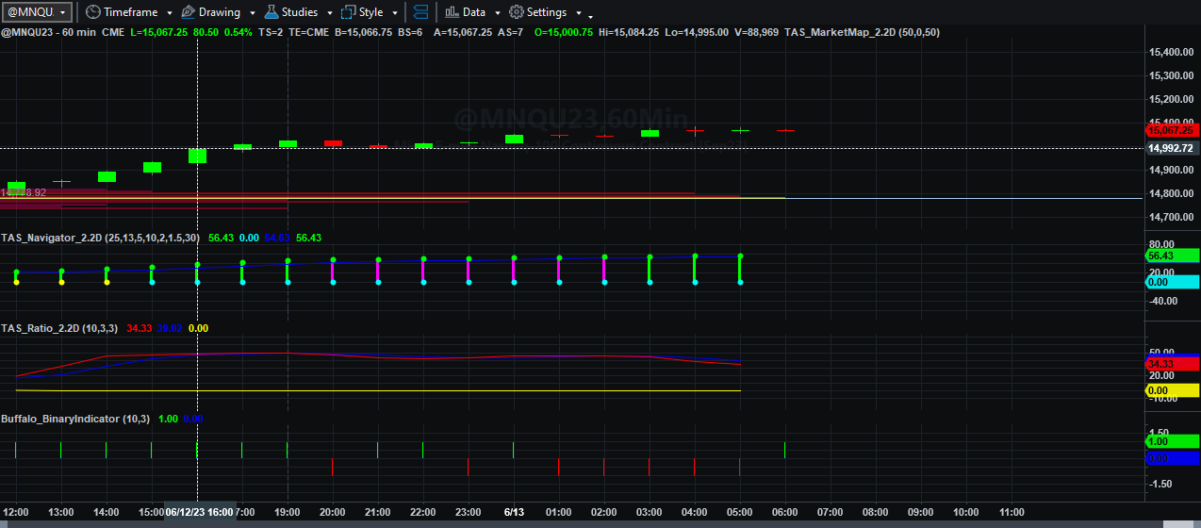This screenshot has width=1201, height=528.
Task: Expand the Studies dropdown arrow
Action: pyautogui.click(x=329, y=13)
